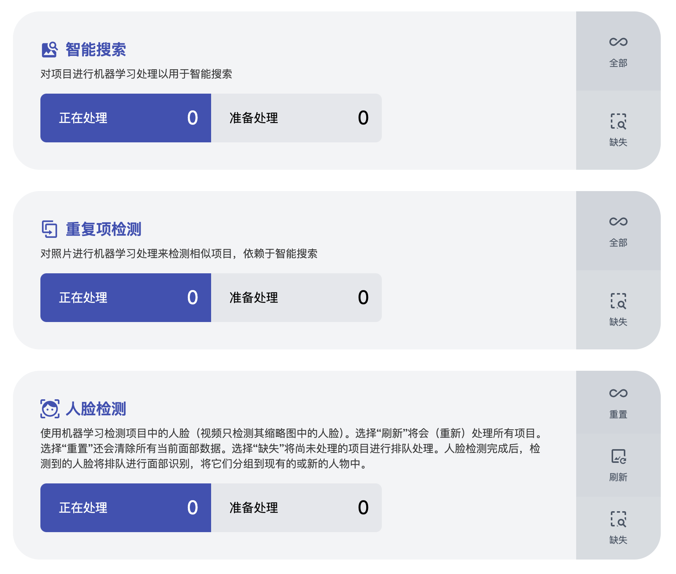
Task: Click face detection 准备处理 waiting counter
Action: point(296,508)
